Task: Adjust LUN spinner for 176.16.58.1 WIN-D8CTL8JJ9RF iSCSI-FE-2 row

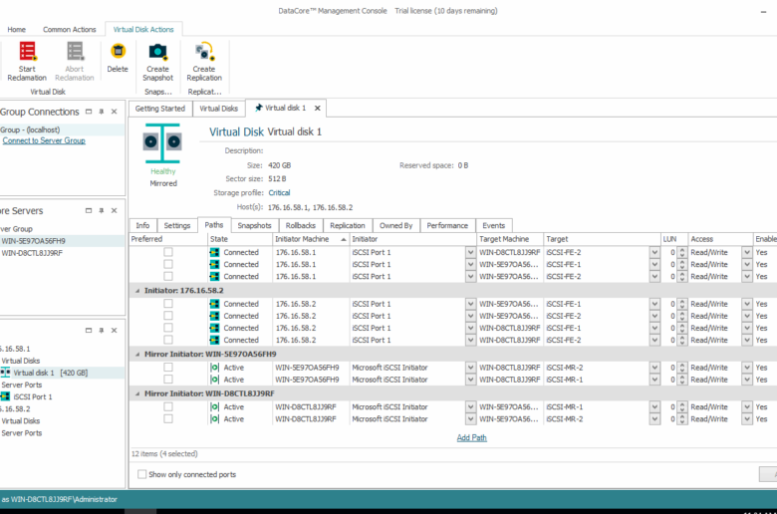Action: [x=682, y=252]
